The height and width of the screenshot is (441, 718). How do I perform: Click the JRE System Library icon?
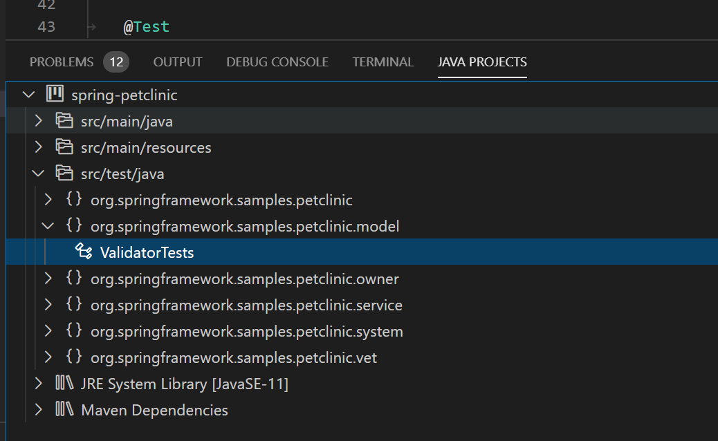tap(64, 382)
